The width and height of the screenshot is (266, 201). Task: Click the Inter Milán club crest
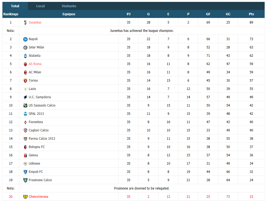tap(25, 47)
